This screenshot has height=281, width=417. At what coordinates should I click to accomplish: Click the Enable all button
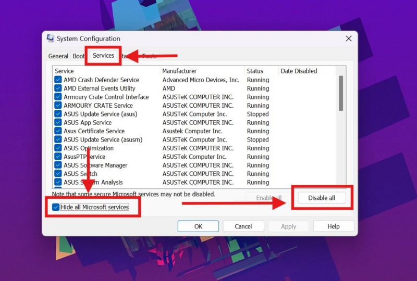coord(268,198)
